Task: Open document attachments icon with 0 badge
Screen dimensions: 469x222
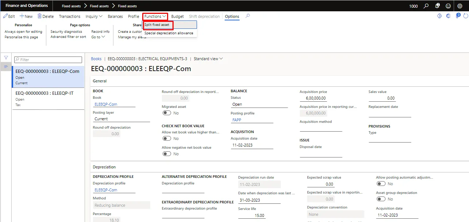Action: [x=458, y=16]
